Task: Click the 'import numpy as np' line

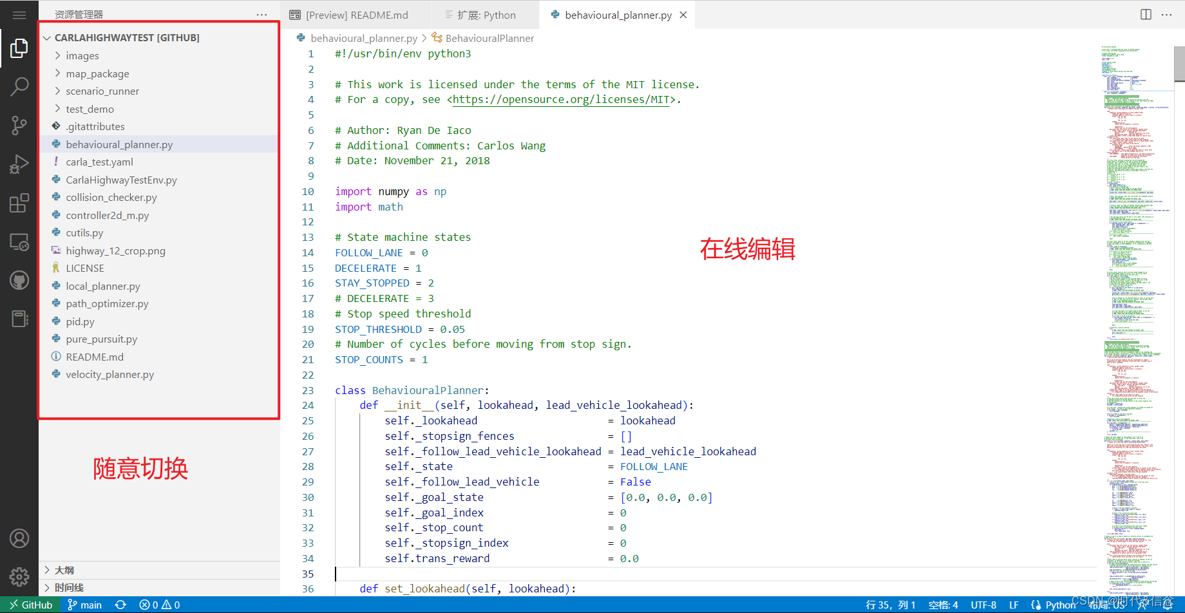Action: click(390, 191)
